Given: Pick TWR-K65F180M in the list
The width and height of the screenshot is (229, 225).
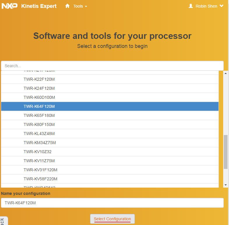Looking at the screenshot, I should [x=110, y=115].
